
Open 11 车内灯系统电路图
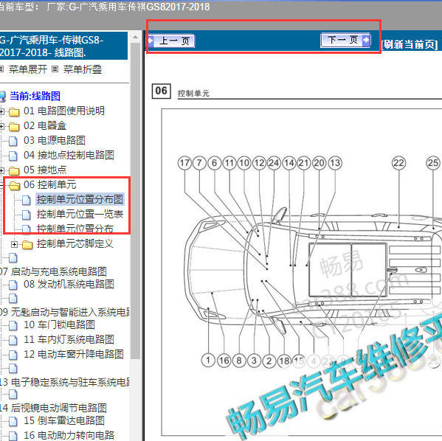69,339
